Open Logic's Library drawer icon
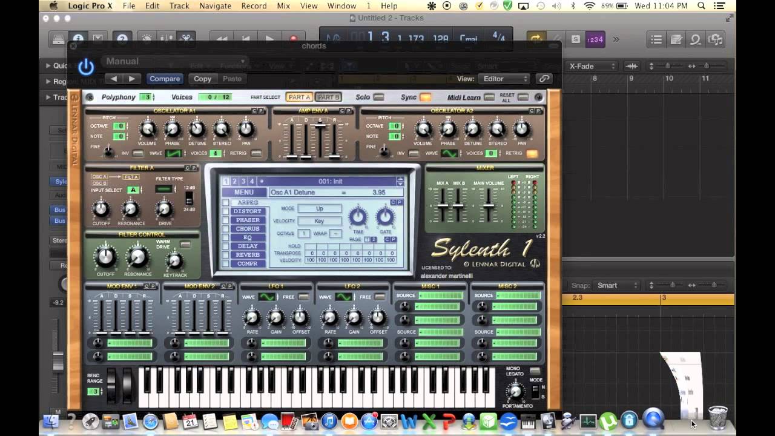775x436 pixels. (58, 39)
